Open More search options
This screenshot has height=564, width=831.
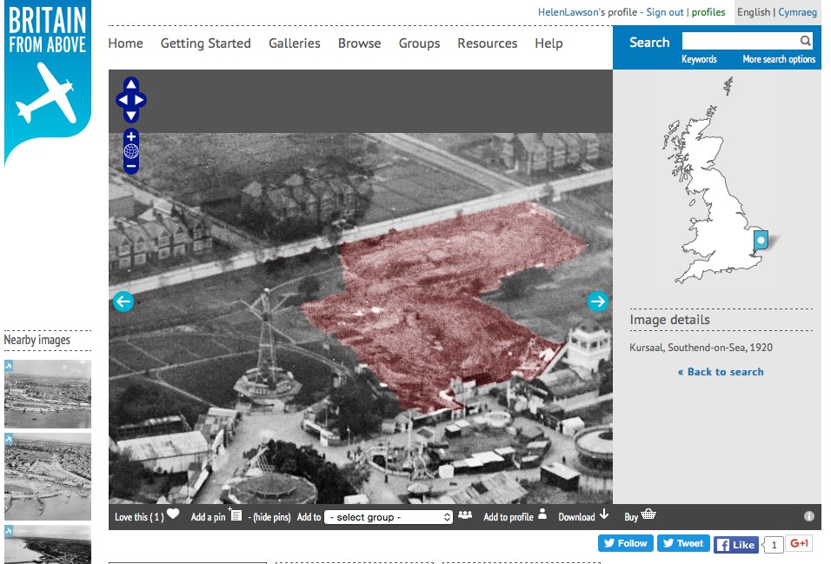(x=779, y=59)
